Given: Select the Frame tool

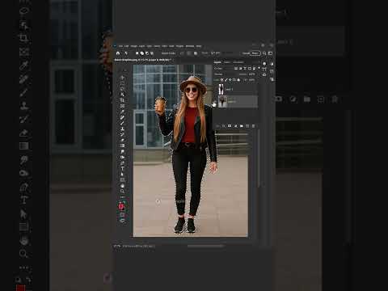Looking at the screenshot, I should pos(122,106).
